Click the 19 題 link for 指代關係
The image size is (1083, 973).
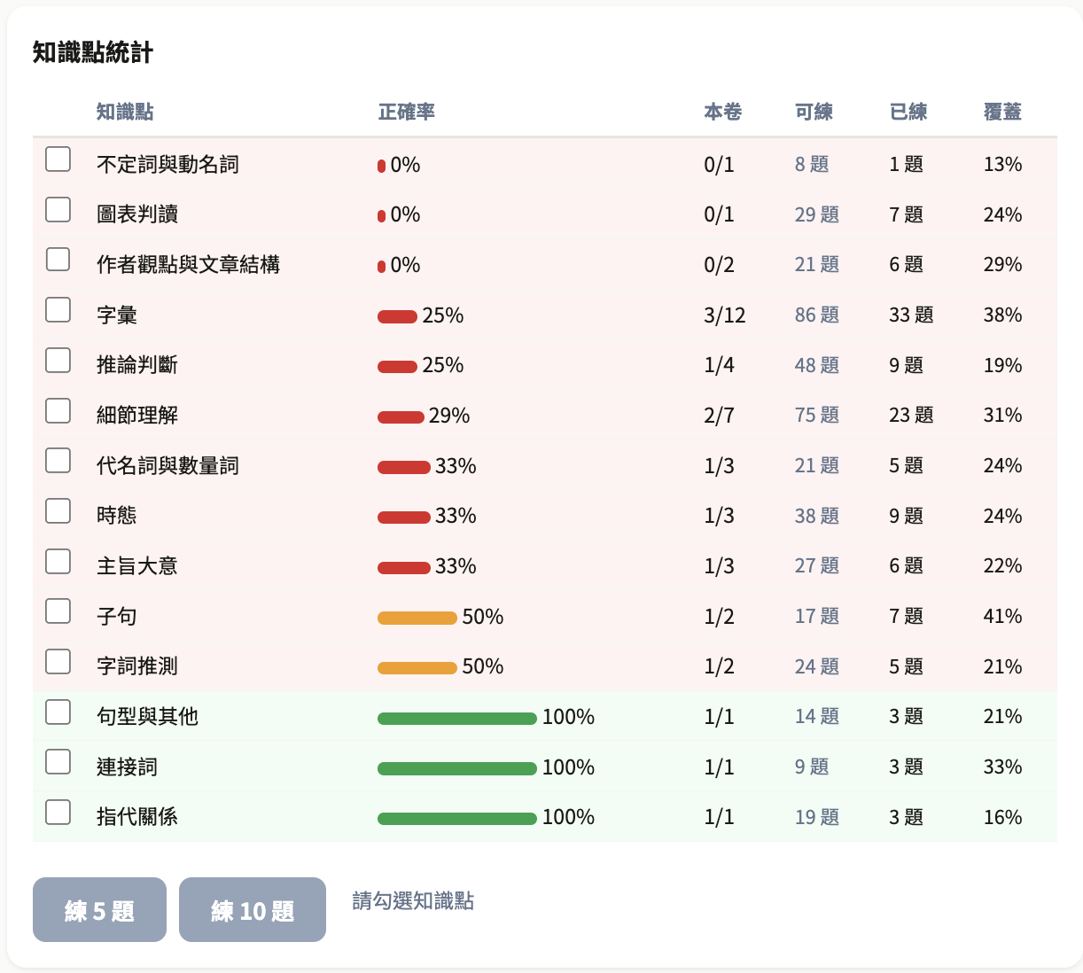(x=815, y=817)
